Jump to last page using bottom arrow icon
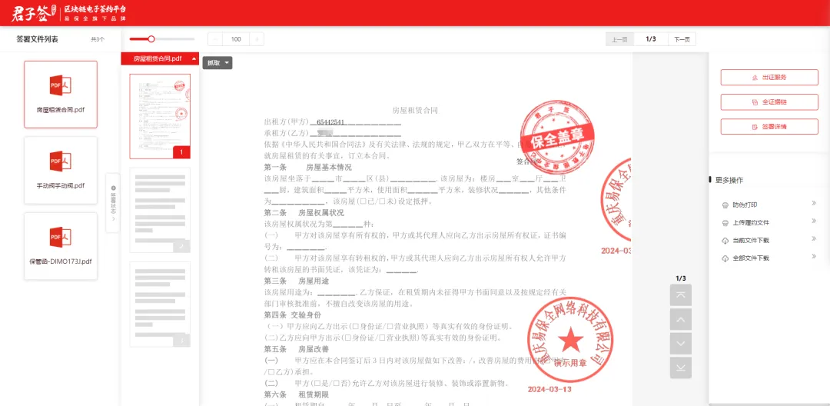The width and height of the screenshot is (830, 406). pyautogui.click(x=681, y=368)
